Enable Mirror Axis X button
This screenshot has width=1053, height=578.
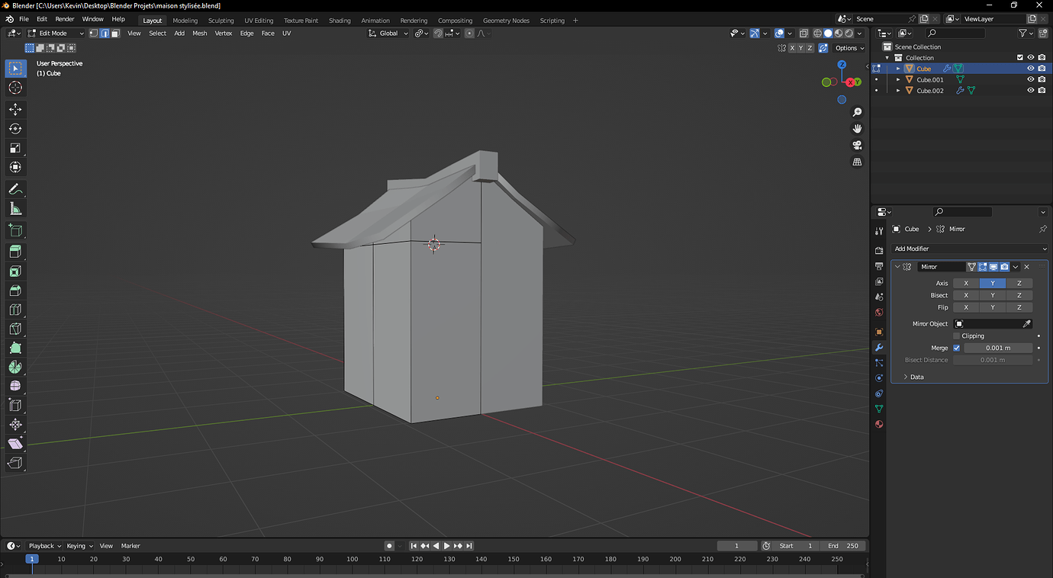tap(966, 283)
